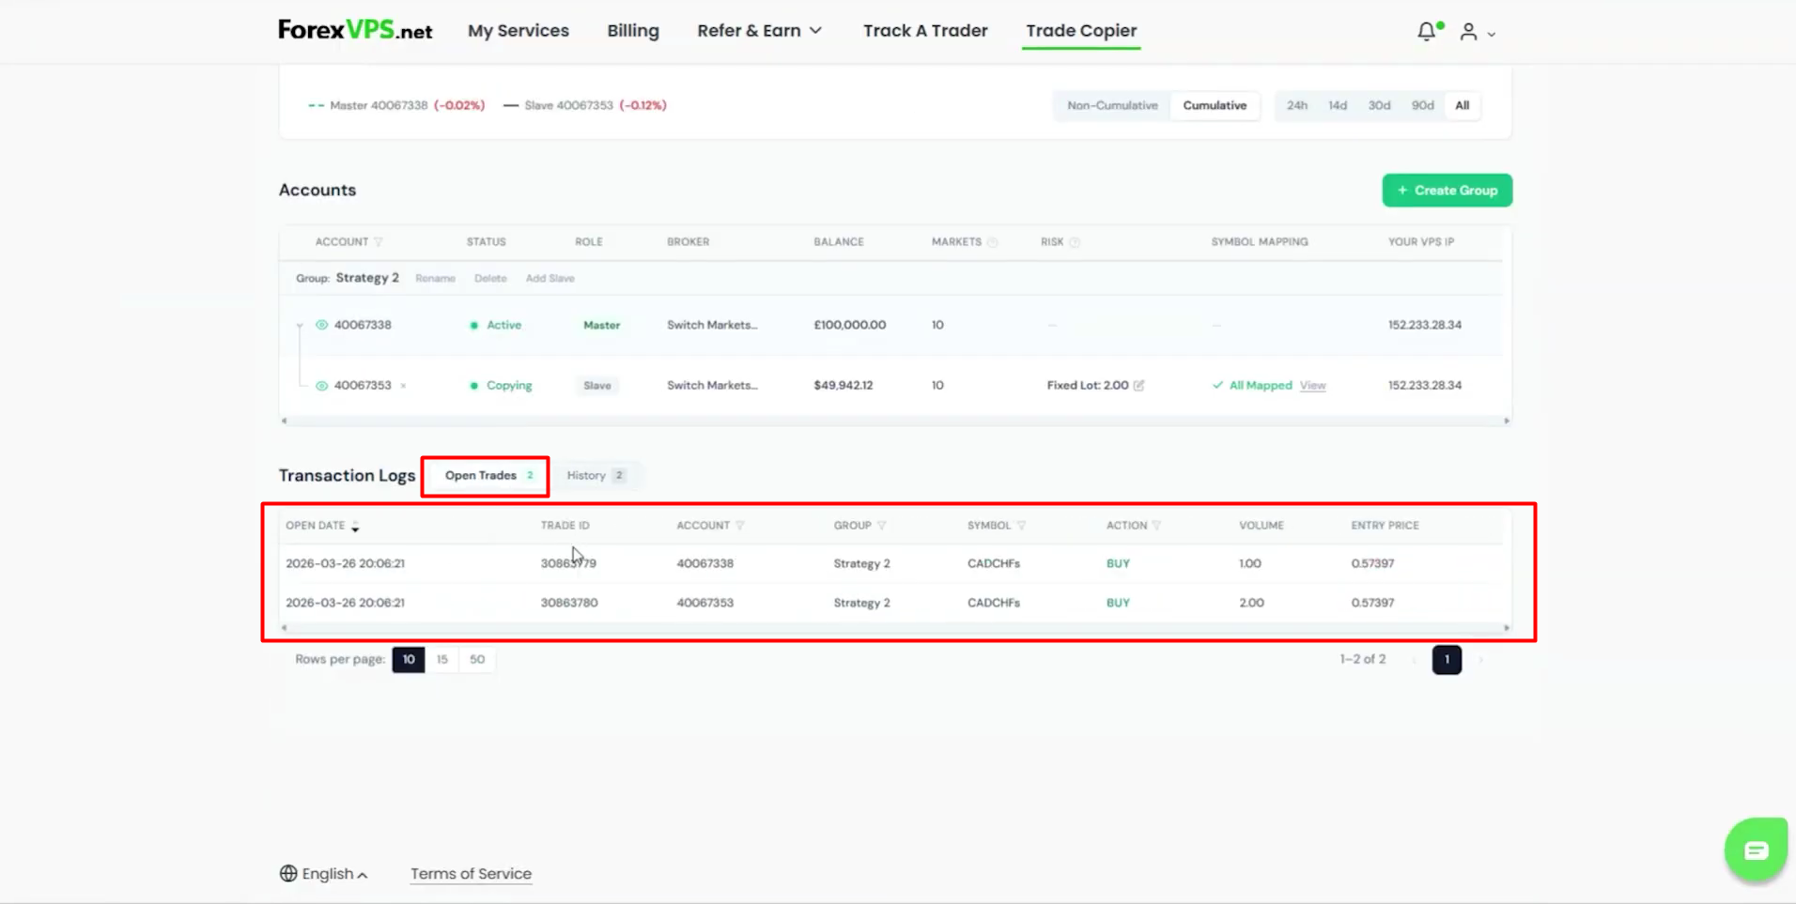
Task: Filter transaction logs by Action column
Action: click(1156, 526)
